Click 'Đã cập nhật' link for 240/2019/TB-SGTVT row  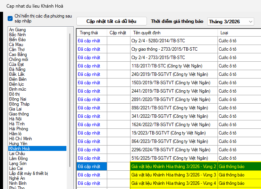(89, 74)
